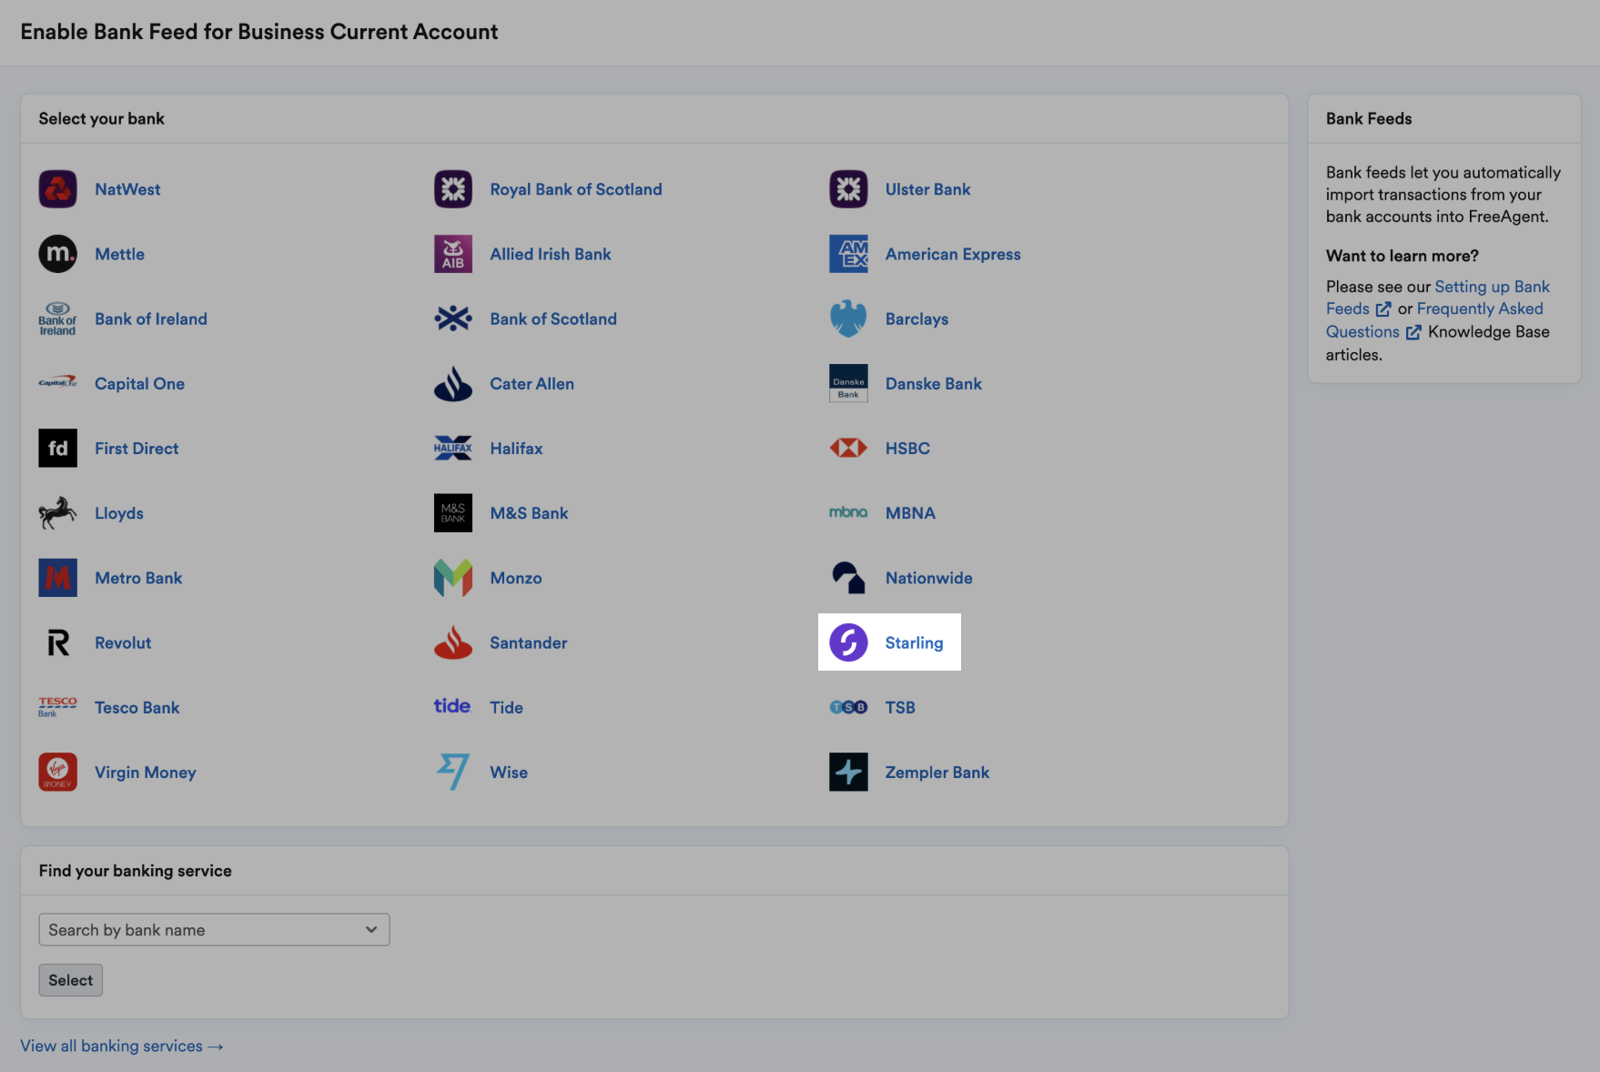Select the HSBC link
1600x1072 pixels.
pyautogui.click(x=907, y=448)
